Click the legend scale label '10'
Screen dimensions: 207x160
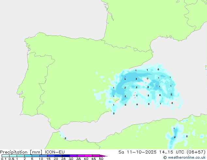(41, 159)
